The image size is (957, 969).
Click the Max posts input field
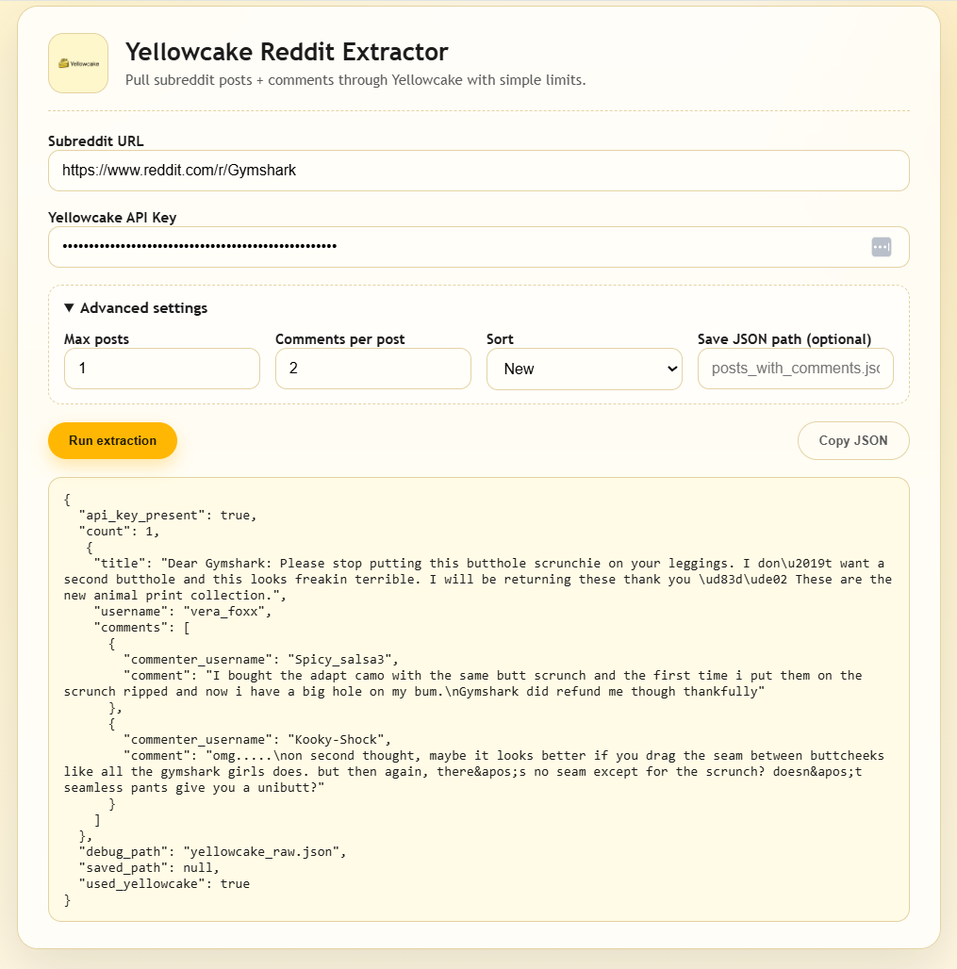pos(162,369)
